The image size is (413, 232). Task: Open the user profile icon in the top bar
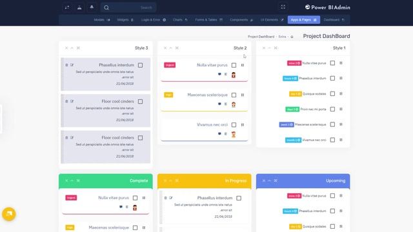click(79, 7)
